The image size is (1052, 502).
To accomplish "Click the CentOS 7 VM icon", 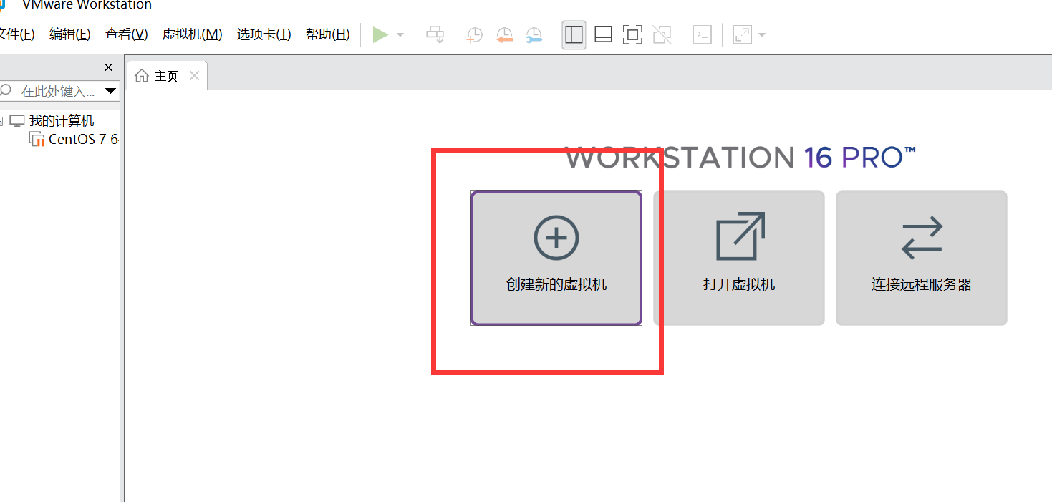I will [37, 139].
